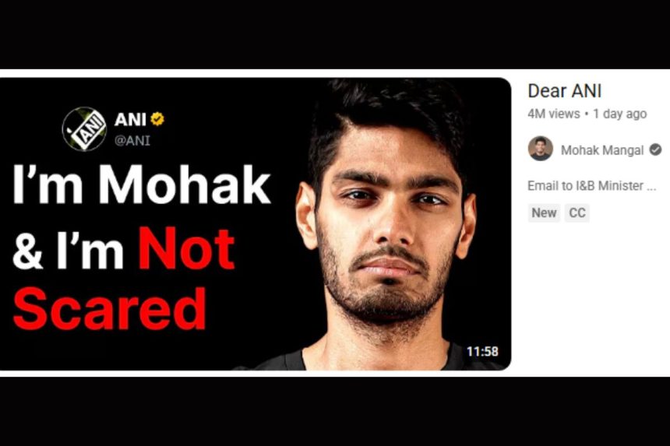Screen dimensions: 670x446
Task: Click the @ANI handle in the thumbnail
Action: coord(132,141)
